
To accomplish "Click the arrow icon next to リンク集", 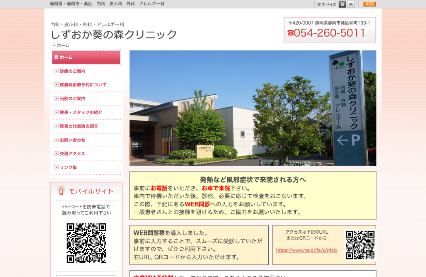I will [56, 167].
